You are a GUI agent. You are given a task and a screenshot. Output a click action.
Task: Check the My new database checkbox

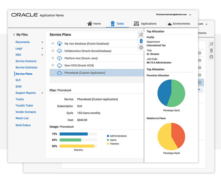pyautogui.click(x=53, y=43)
